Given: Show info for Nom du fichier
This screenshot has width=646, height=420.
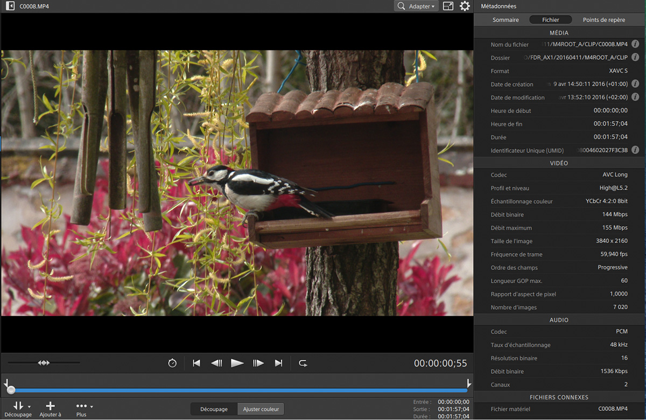Looking at the screenshot, I should tap(635, 44).
